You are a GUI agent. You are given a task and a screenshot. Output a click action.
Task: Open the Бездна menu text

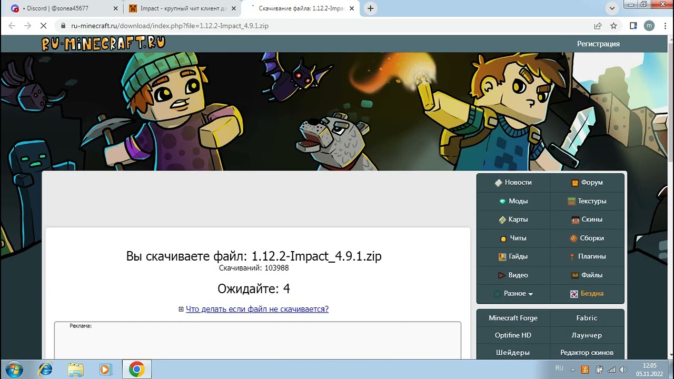pyautogui.click(x=592, y=294)
